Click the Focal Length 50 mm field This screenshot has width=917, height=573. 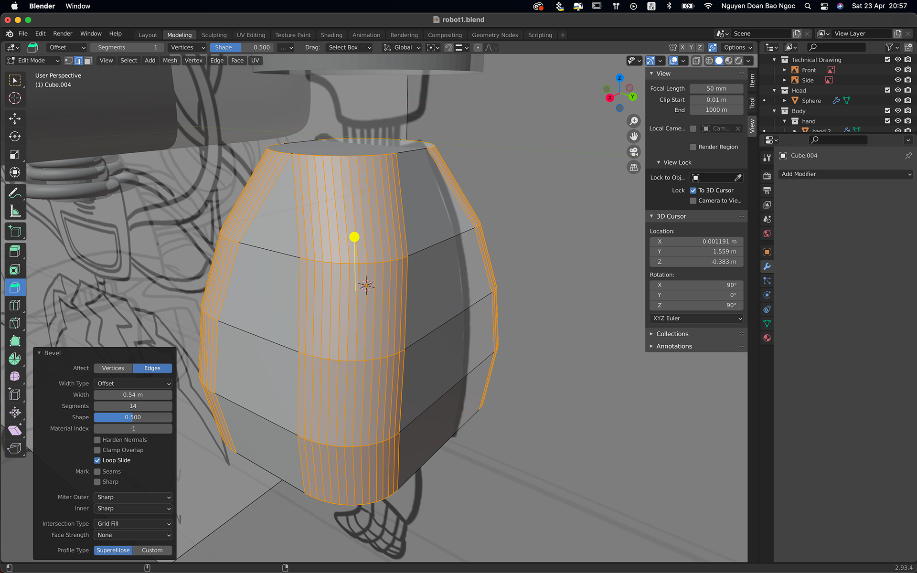tap(716, 89)
